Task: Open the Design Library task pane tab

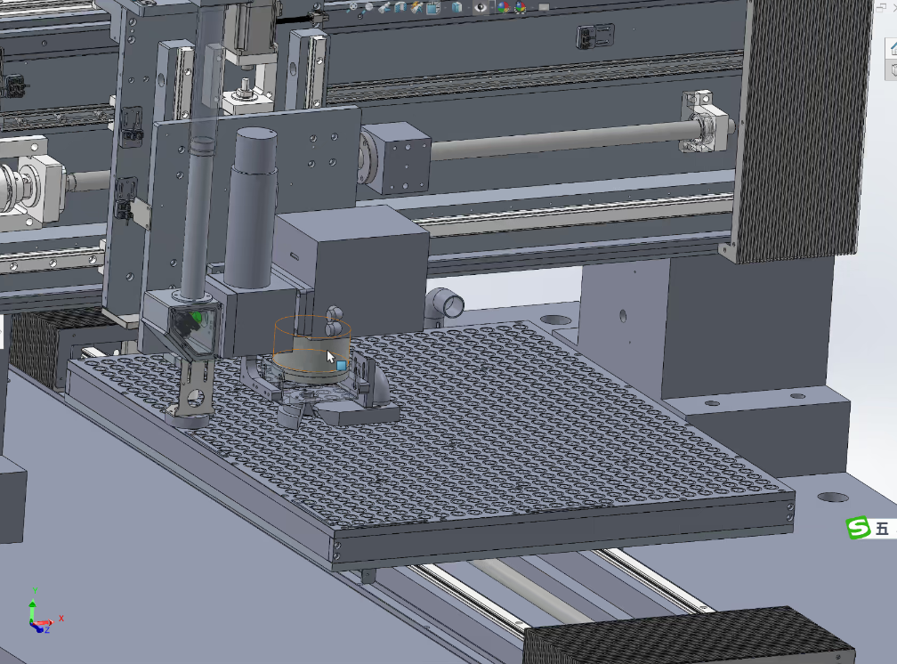Action: click(x=893, y=69)
